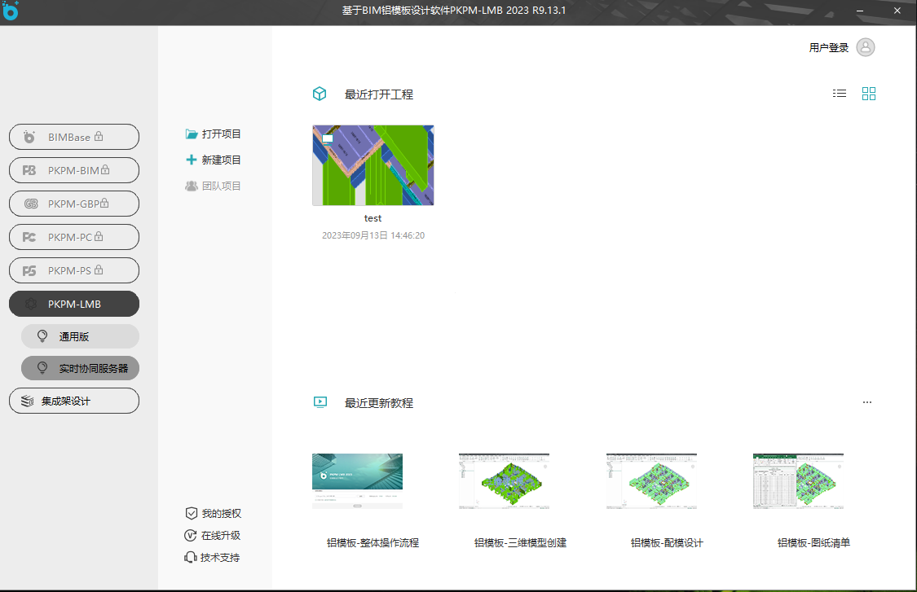Open 铝模板-整体操作流程 tutorial thumbnail
917x592 pixels.
(357, 481)
